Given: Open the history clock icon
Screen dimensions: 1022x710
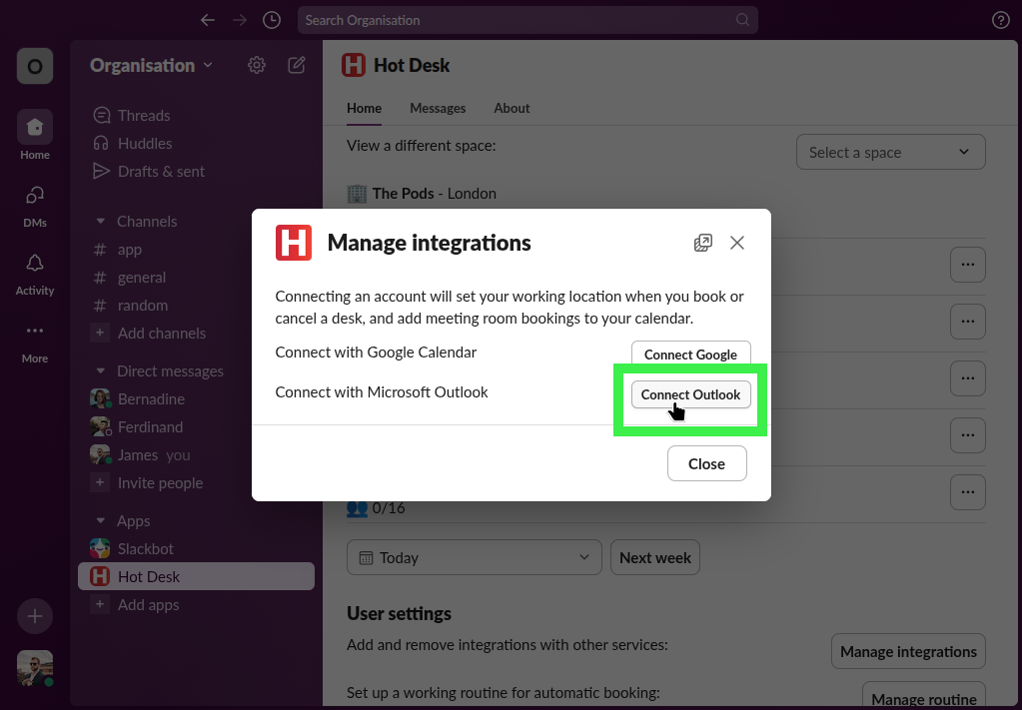Looking at the screenshot, I should [272, 20].
